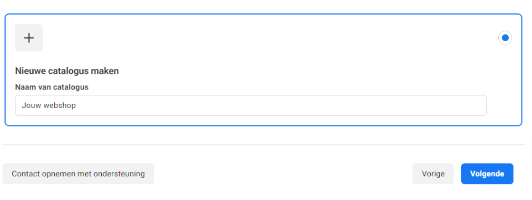Continue to the next step via Volgende
Screen dimensions: 532x200
(487, 174)
